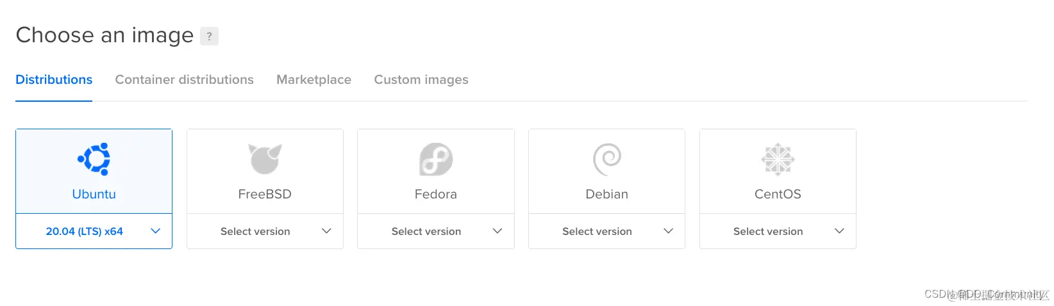1054x306 pixels.
Task: Click the CentOS logo icon
Action: click(778, 159)
